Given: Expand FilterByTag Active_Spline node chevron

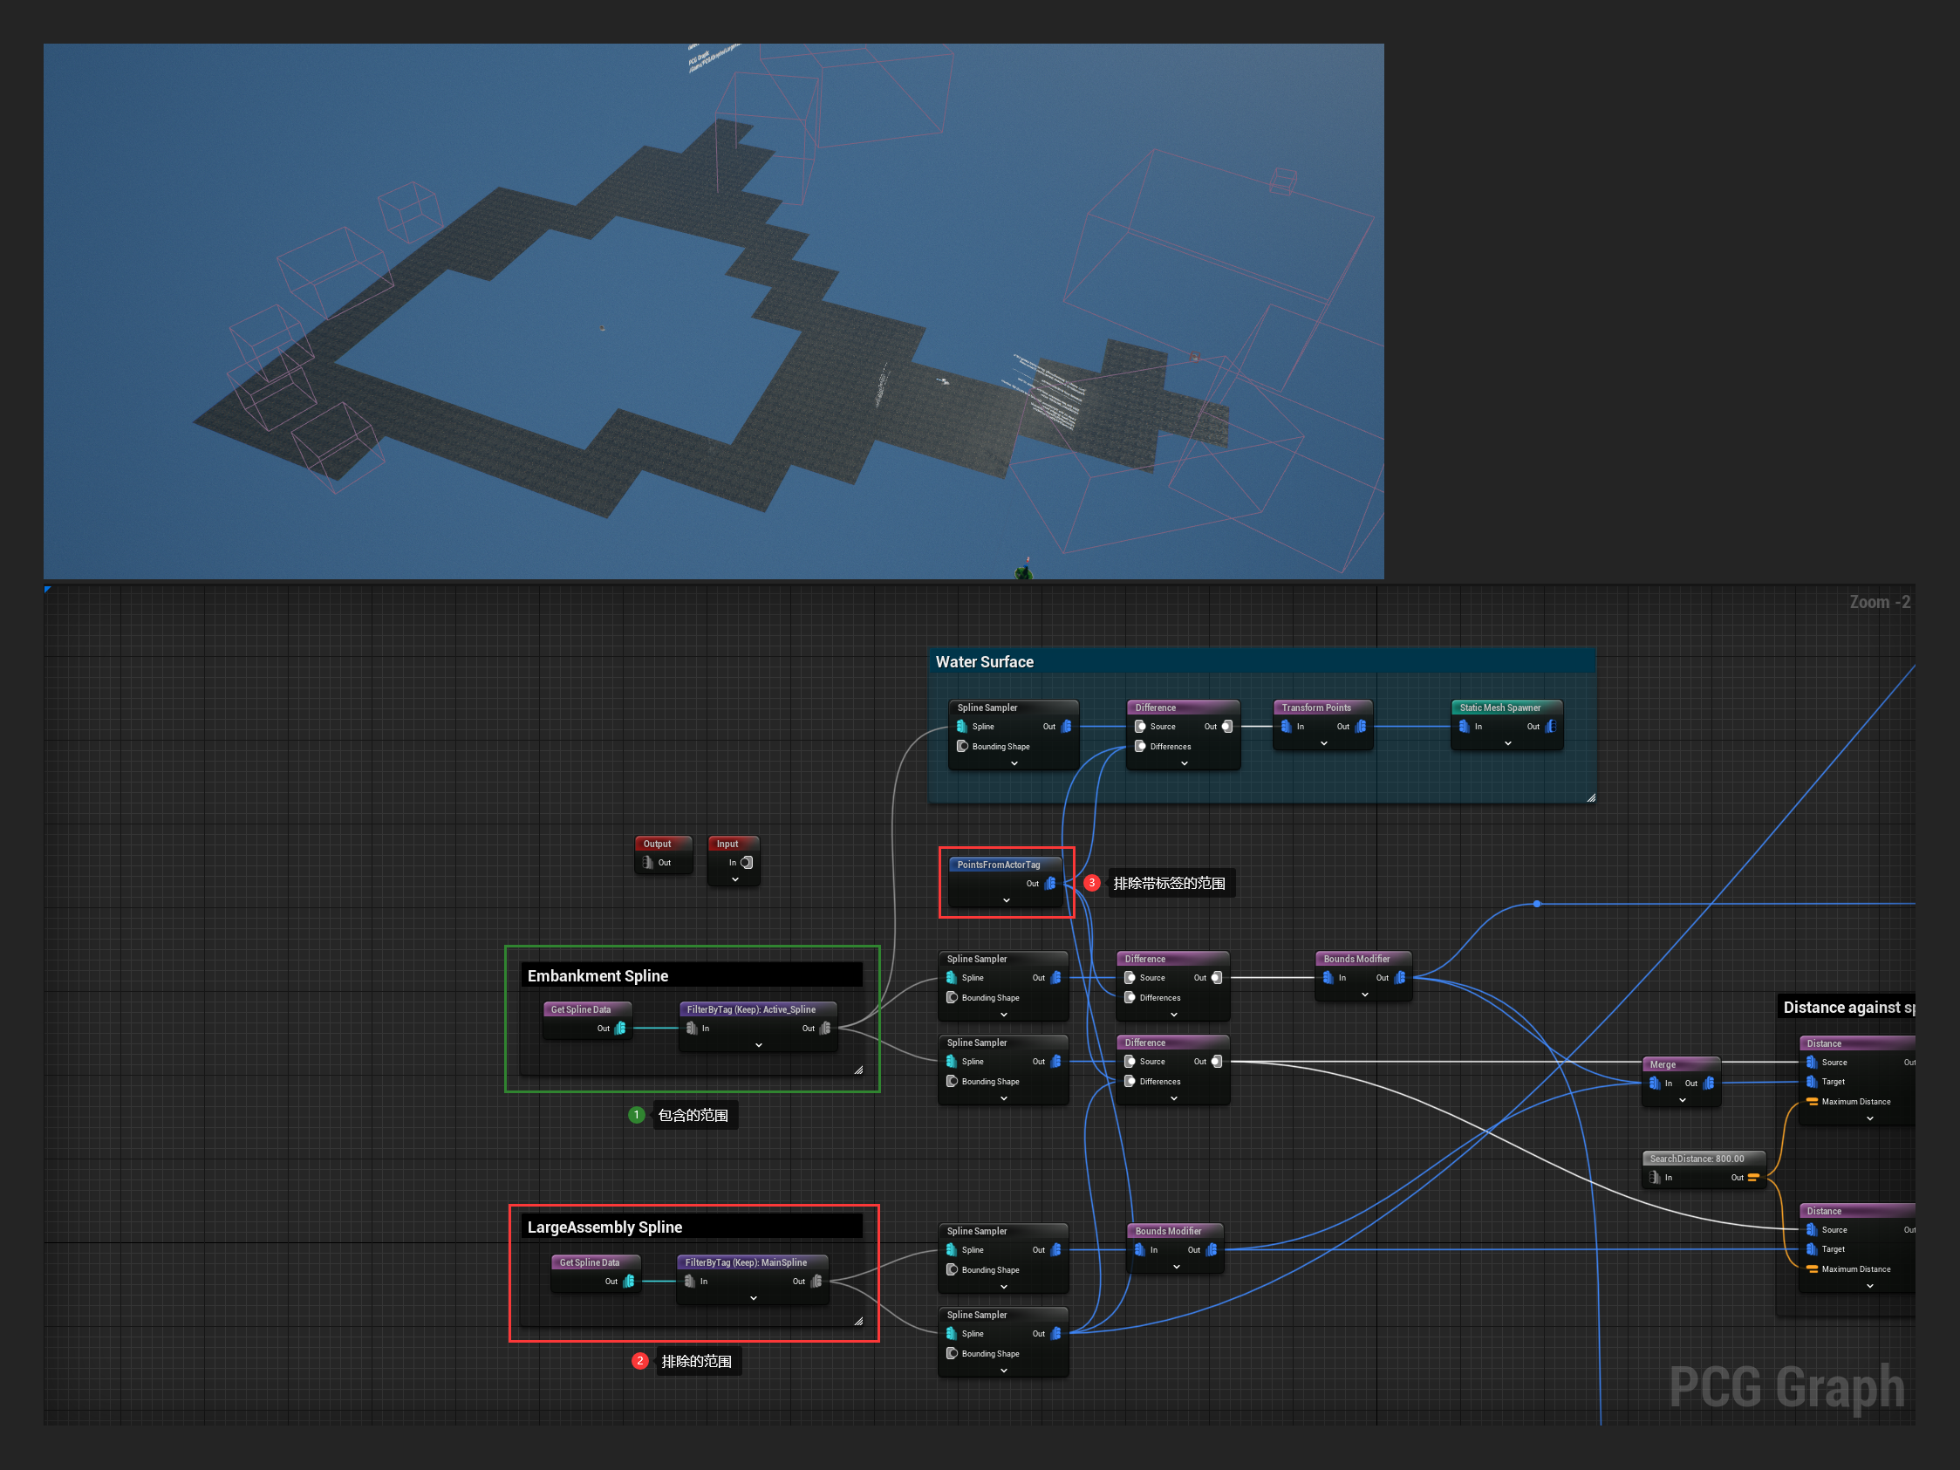Looking at the screenshot, I should click(759, 1045).
